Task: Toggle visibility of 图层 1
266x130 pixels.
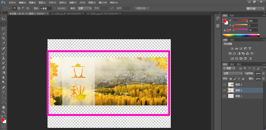Action: coord(224,96)
